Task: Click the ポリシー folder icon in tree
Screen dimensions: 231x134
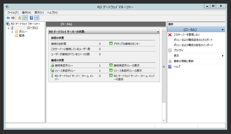Action: pos(16,32)
